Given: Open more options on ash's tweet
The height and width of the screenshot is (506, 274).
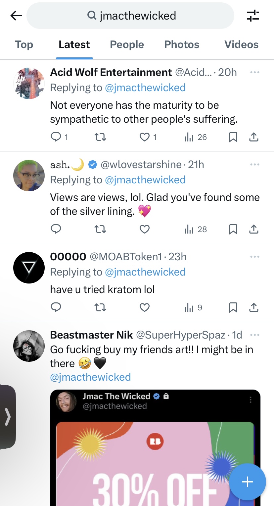Looking at the screenshot, I should (x=255, y=164).
